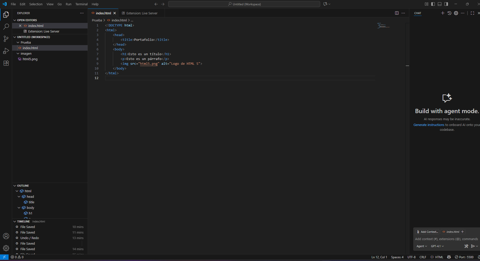This screenshot has width=480, height=261.
Task: Click the Copilot status icon in status bar
Action: 449,257
